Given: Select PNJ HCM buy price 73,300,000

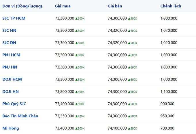Looking at the screenshot, I should 65,55.
